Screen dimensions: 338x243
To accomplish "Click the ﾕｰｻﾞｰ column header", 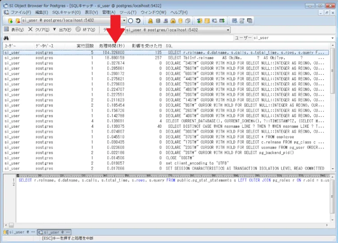I will 10,46.
